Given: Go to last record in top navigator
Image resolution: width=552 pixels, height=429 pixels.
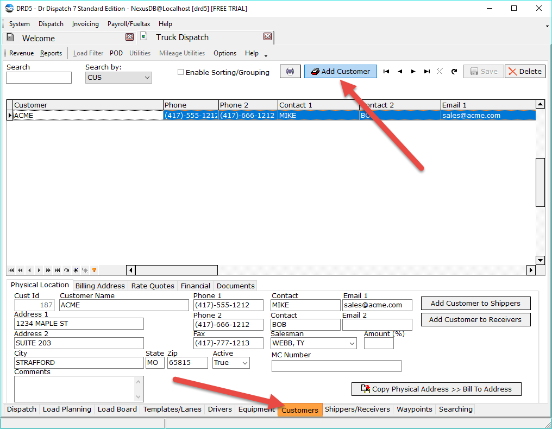Looking at the screenshot, I should (x=427, y=72).
